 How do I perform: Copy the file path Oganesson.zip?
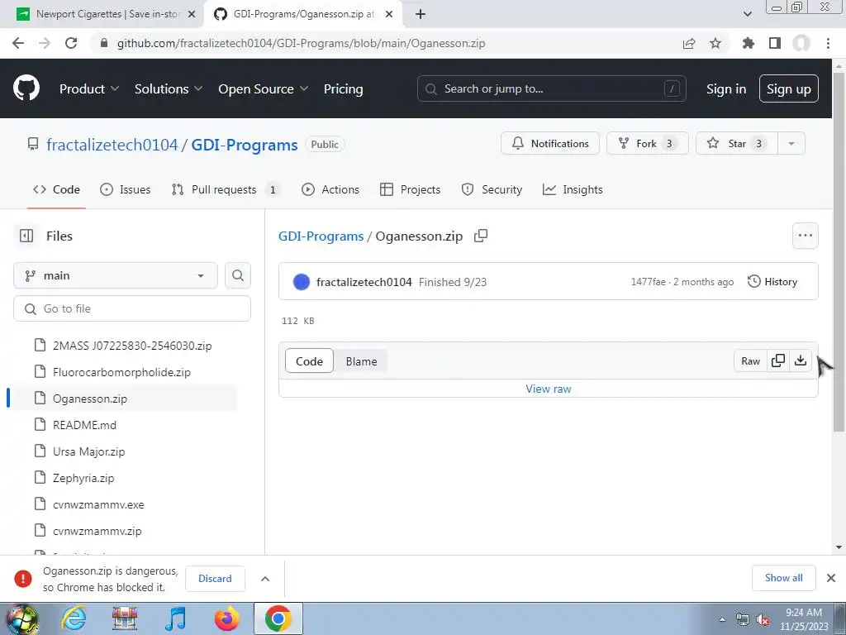480,236
